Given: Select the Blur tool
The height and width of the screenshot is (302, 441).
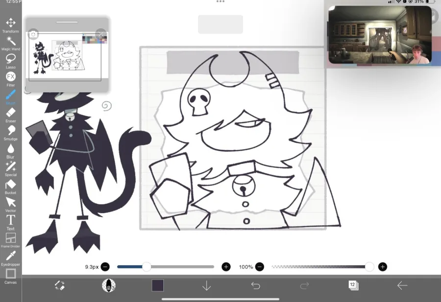Looking at the screenshot, I should pyautogui.click(x=11, y=151).
